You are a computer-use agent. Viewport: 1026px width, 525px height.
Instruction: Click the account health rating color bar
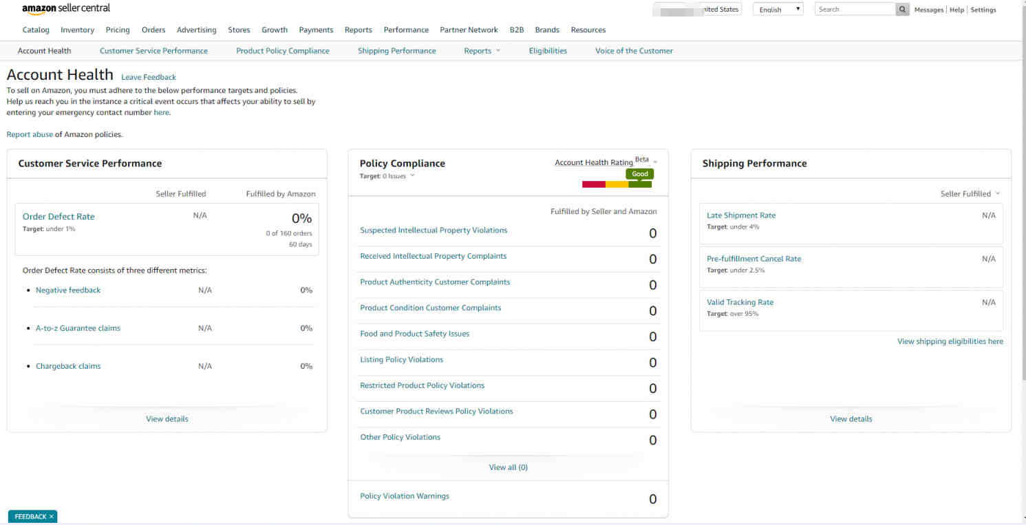617,184
